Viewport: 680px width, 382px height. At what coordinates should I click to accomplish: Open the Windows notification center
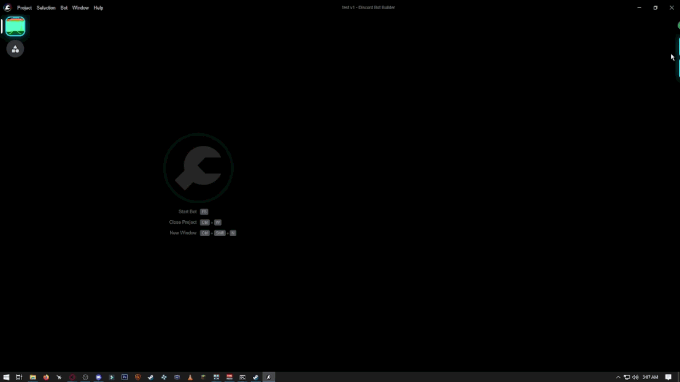[668, 377]
